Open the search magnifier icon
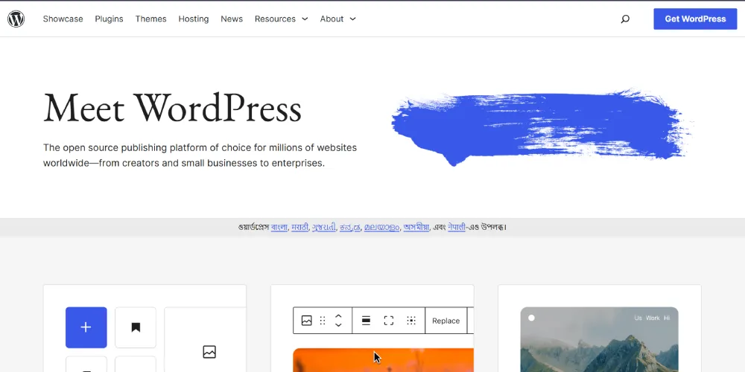This screenshot has height=372, width=745. 625,19
